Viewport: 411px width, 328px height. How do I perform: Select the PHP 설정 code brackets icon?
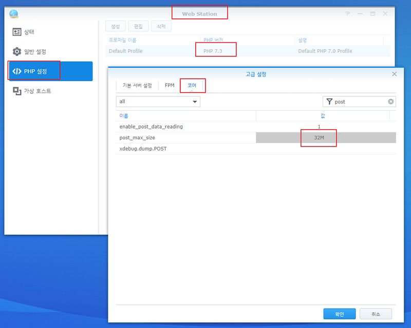point(17,71)
